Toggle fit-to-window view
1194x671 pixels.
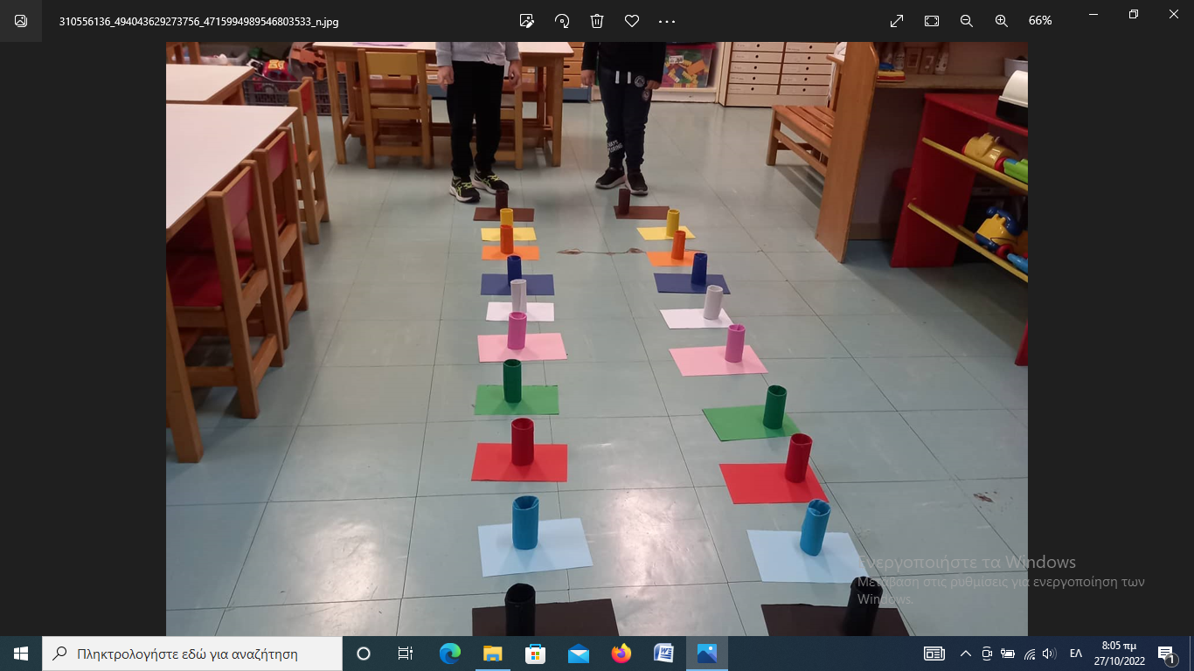click(932, 20)
